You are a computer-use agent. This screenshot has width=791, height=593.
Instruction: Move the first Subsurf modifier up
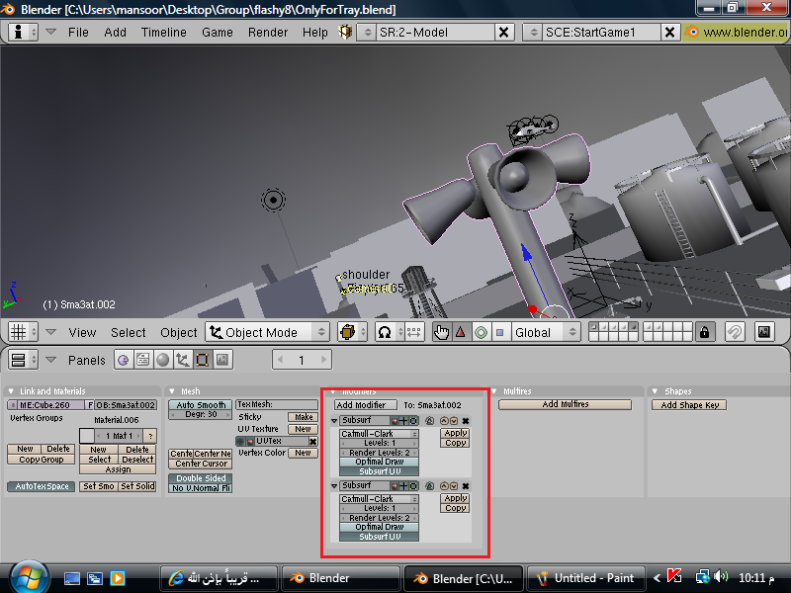coord(444,421)
